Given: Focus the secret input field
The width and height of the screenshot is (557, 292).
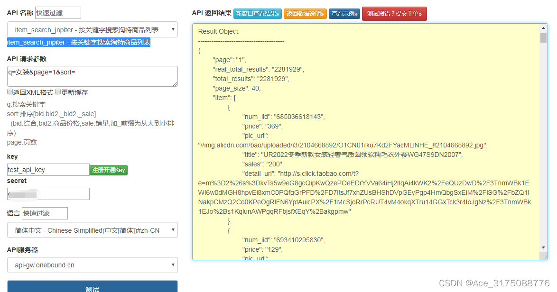Looking at the screenshot, I should tap(48, 194).
